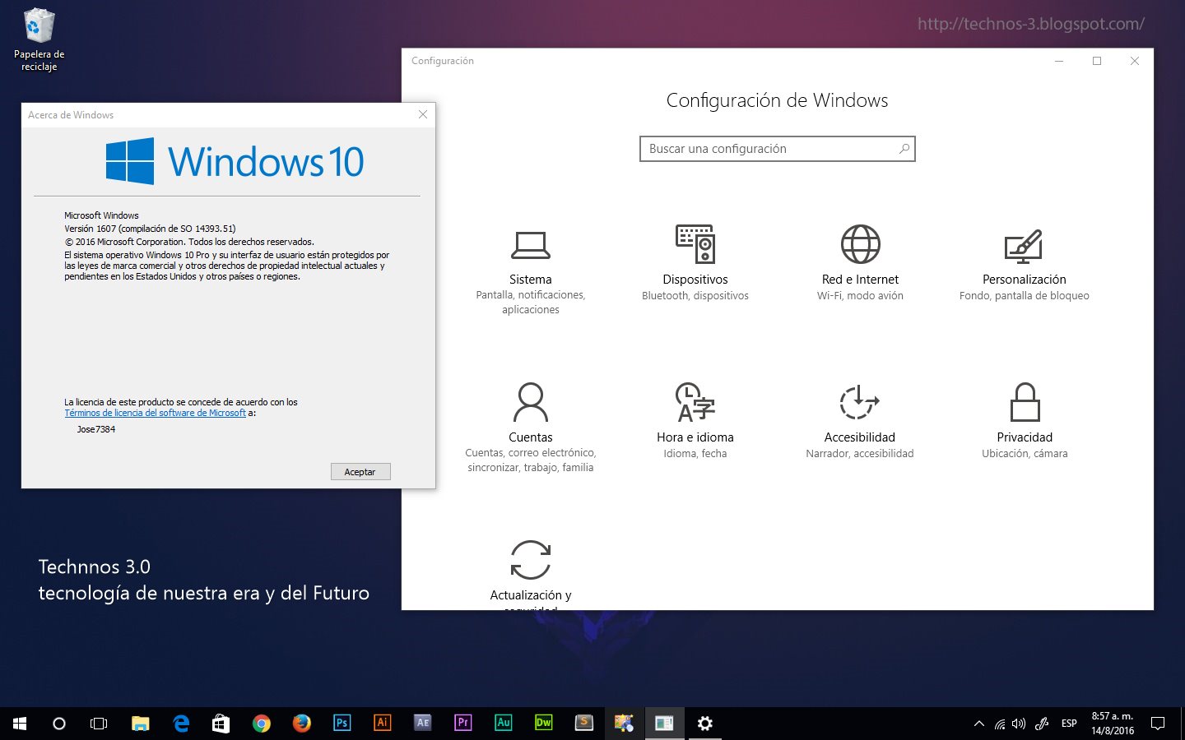Open the Personalización settings category
Viewport: 1185px width, 740px height.
click(x=1025, y=265)
